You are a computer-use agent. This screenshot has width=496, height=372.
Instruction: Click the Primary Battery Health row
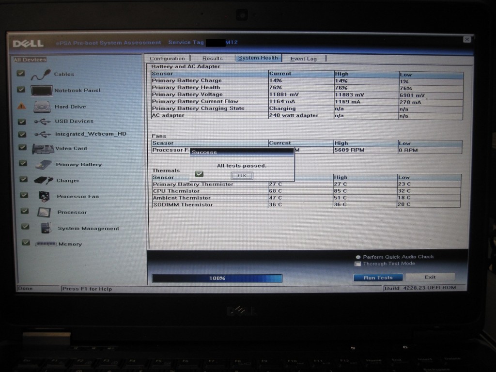[307, 88]
